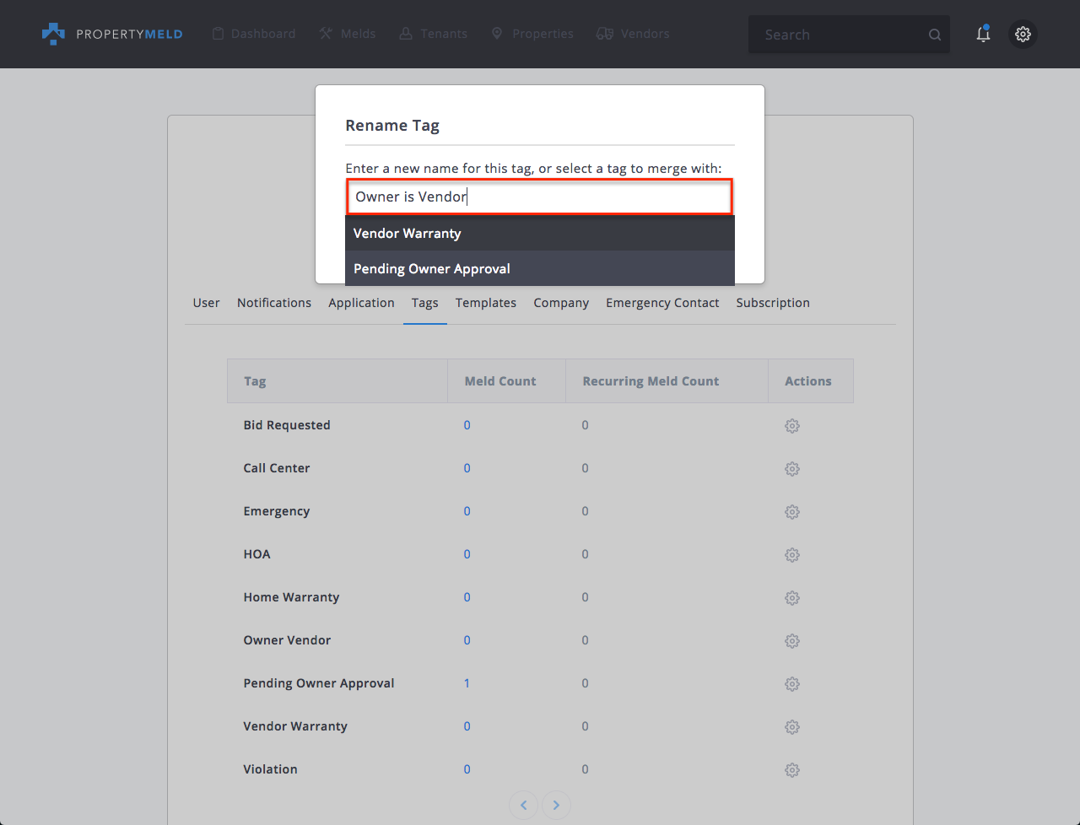Click the Rename Tag dialog title
The image size is (1080, 825).
coord(392,126)
